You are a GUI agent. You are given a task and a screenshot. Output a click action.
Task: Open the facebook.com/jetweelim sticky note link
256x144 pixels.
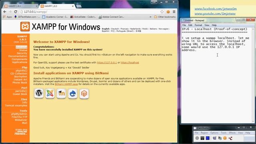pyautogui.click(x=216, y=9)
